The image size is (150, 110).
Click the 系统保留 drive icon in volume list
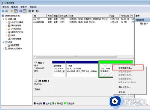34,22
